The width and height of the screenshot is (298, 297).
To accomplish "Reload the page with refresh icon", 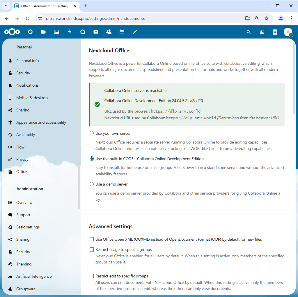I will [28, 18].
